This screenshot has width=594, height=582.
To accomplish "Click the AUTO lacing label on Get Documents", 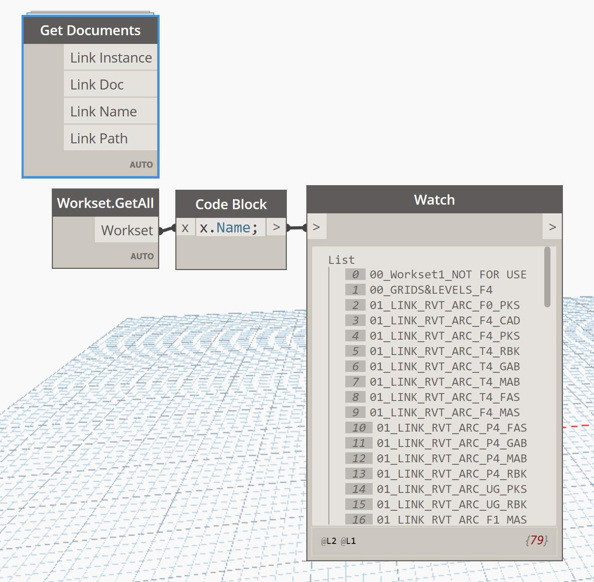I will 141,164.
